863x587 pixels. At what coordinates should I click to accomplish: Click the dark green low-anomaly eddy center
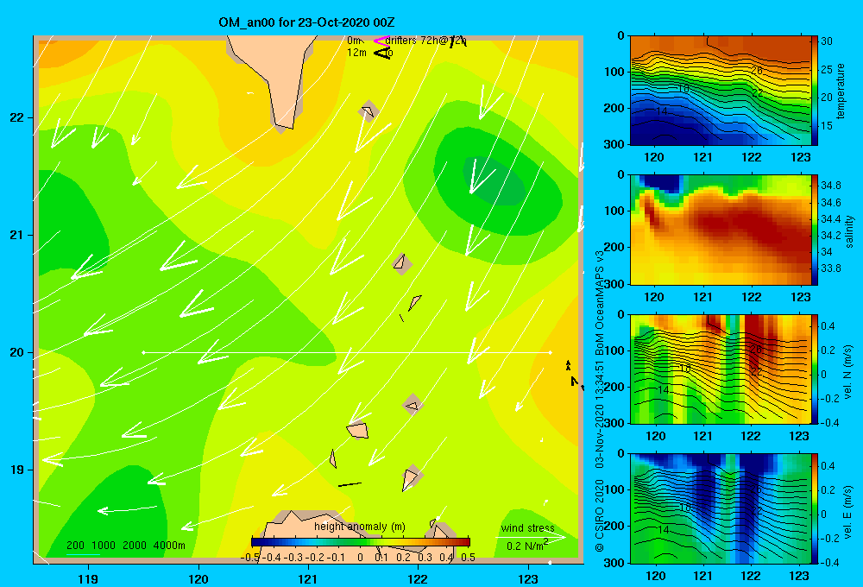click(494, 182)
